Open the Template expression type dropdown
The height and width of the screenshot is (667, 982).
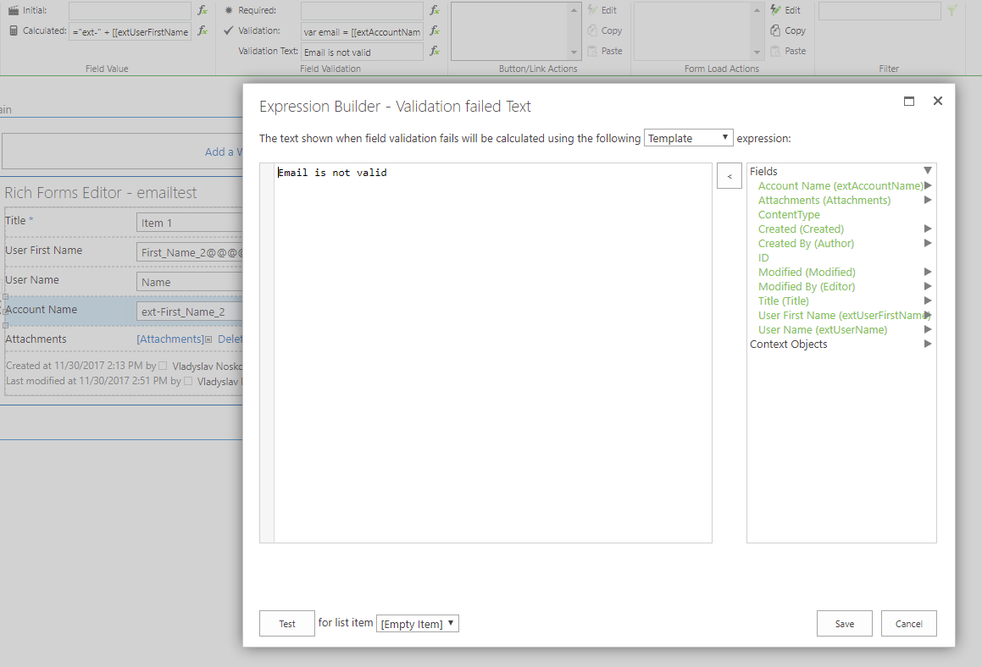tap(689, 138)
